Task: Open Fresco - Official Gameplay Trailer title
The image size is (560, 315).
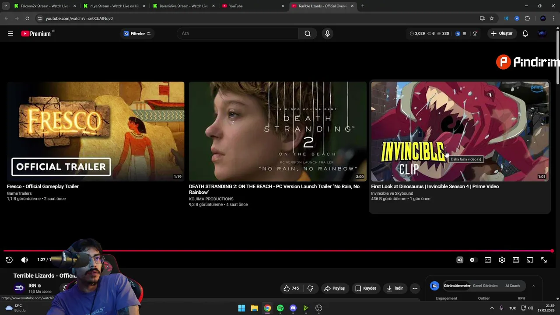Action: click(43, 186)
